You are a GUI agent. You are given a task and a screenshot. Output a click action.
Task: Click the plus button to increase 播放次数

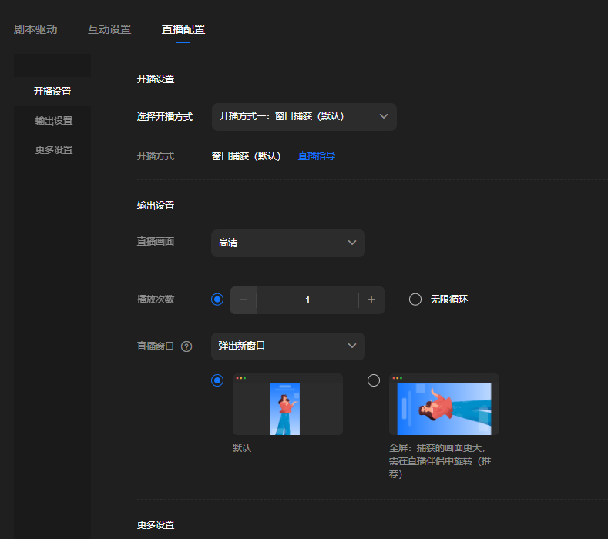371,300
